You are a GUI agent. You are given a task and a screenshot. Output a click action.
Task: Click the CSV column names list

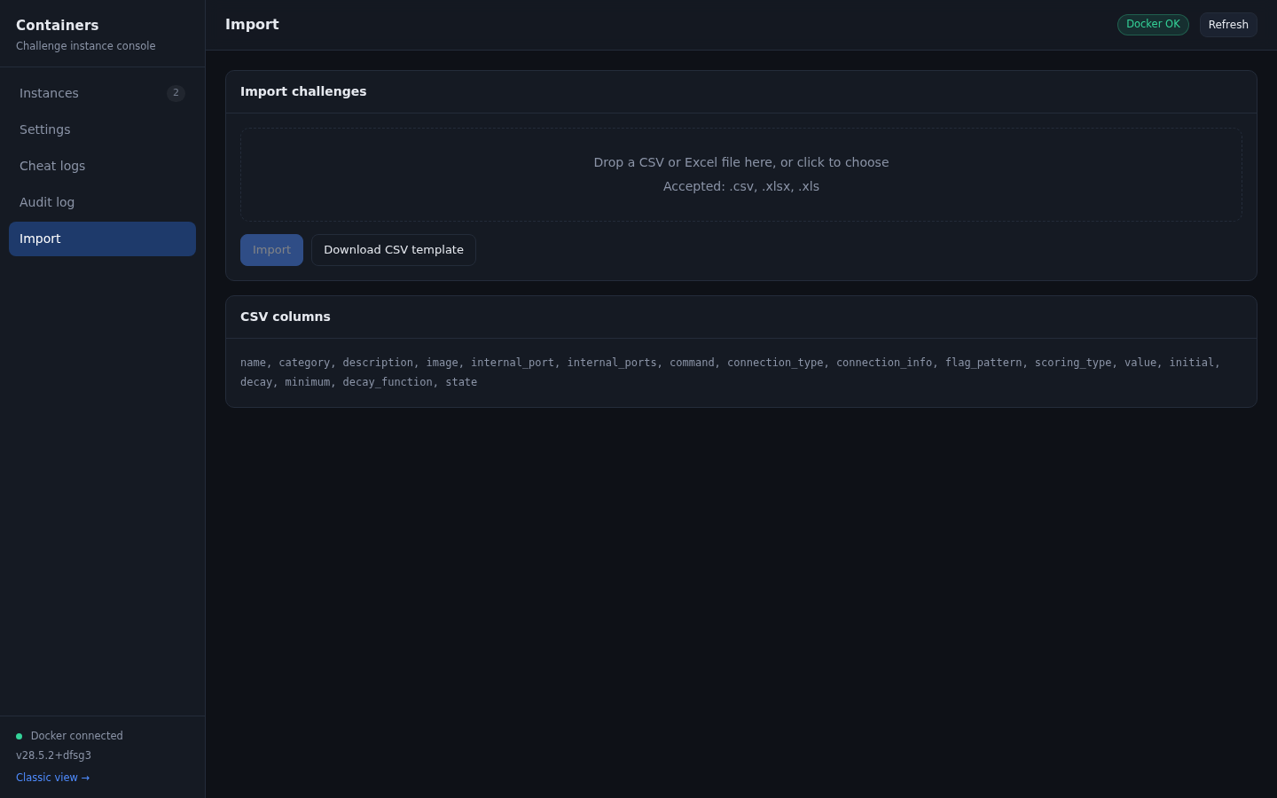coord(731,372)
